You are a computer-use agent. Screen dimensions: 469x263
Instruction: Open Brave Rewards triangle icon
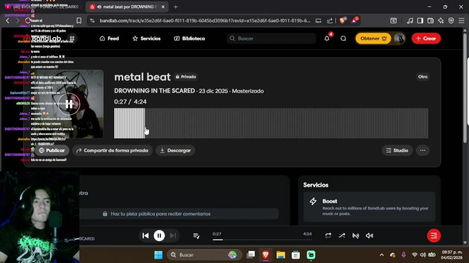click(x=354, y=20)
